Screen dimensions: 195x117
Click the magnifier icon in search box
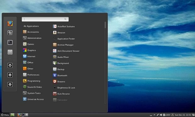(x=65, y=19)
